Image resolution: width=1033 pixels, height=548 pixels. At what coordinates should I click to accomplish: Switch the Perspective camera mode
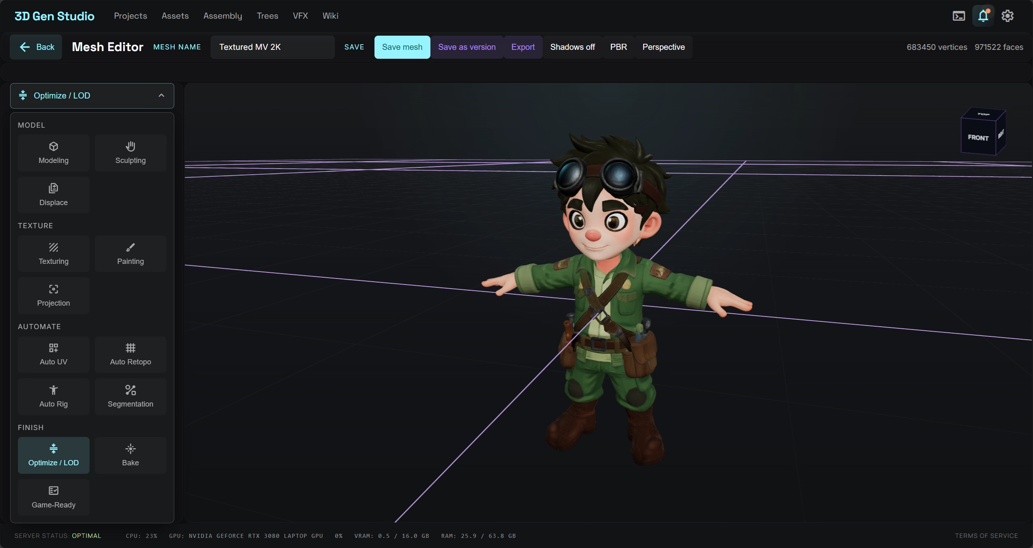tap(663, 47)
